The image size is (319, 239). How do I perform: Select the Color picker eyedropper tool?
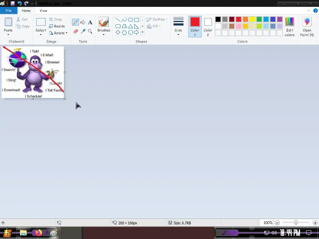pos(83,31)
